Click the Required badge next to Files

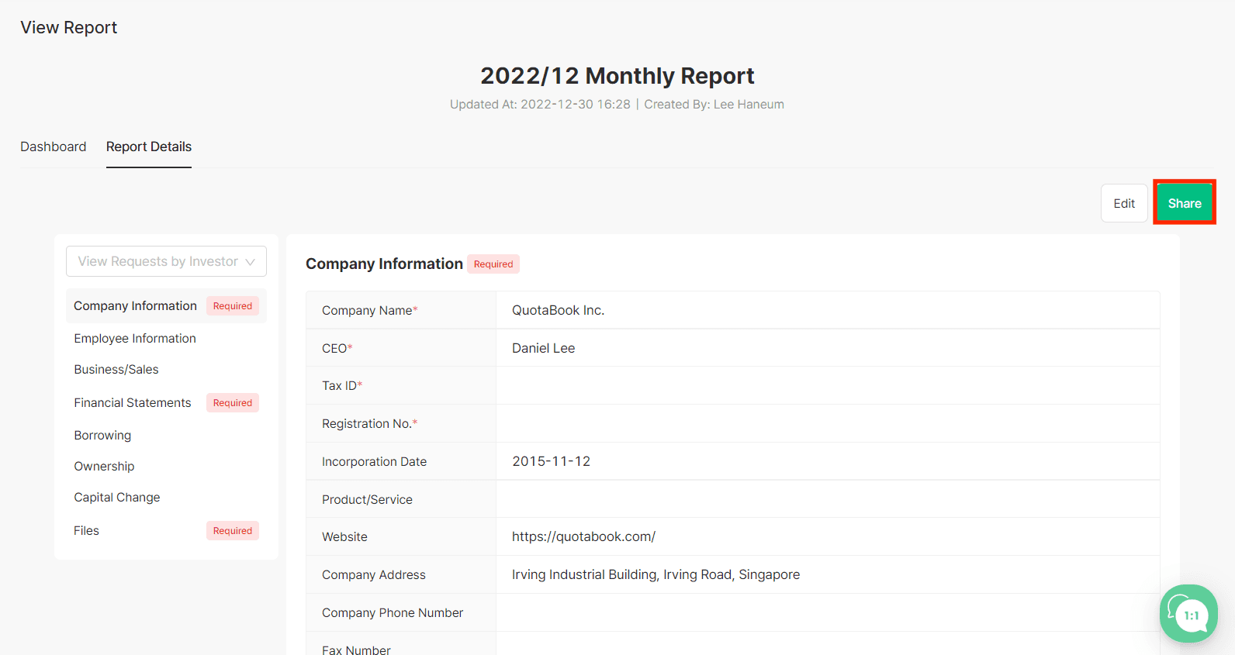click(233, 530)
